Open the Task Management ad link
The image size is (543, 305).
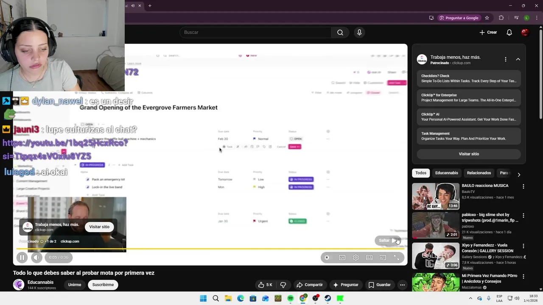tap(468, 136)
